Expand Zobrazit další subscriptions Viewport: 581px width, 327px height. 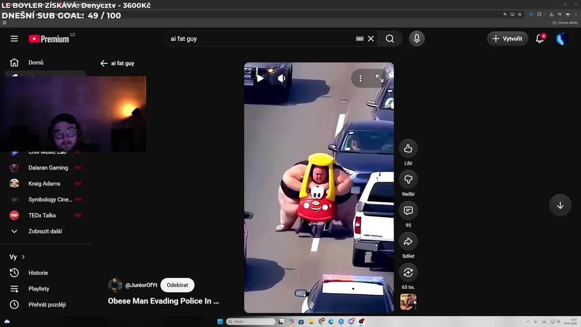point(45,231)
